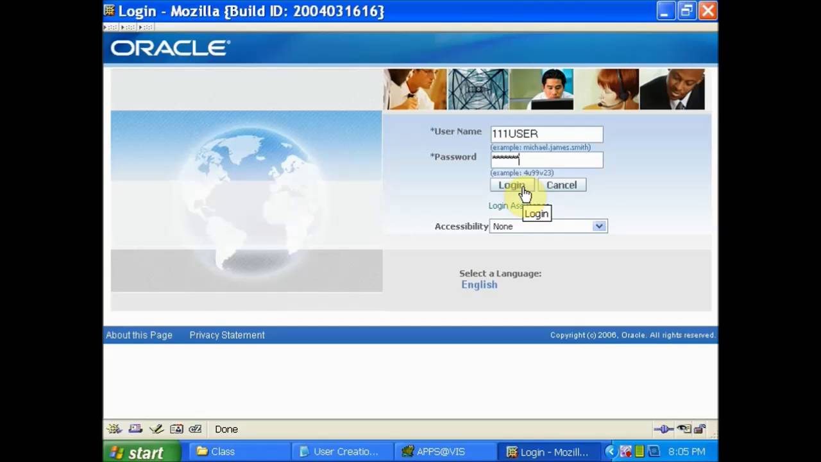Image resolution: width=821 pixels, height=462 pixels.
Task: Toggle online/offline plug icon in status bar
Action: click(x=663, y=429)
